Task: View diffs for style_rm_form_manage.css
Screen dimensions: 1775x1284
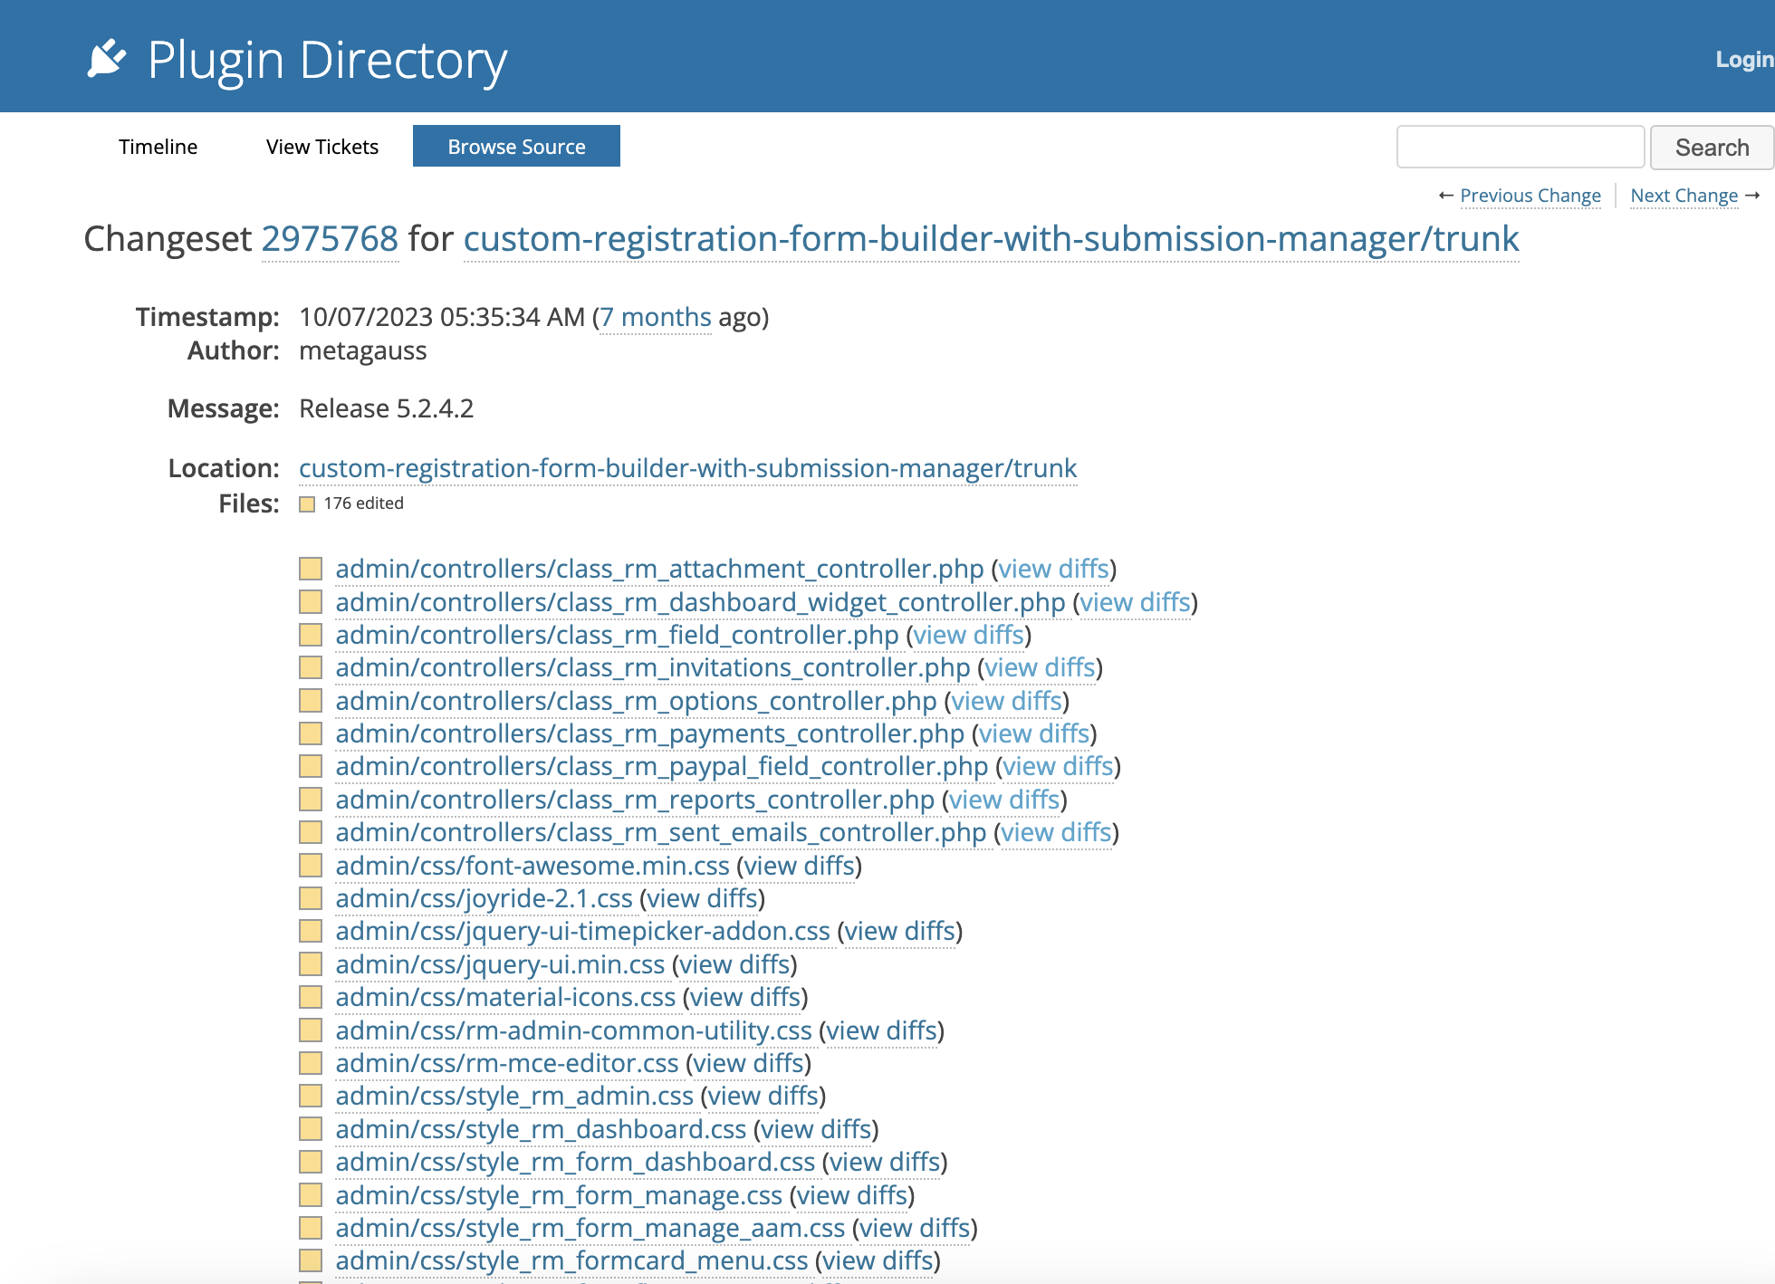Action: point(852,1195)
